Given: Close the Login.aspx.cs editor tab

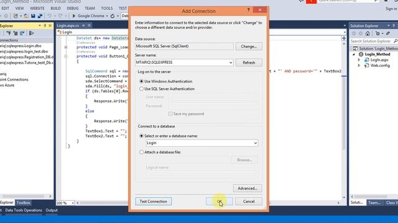Looking at the screenshot, I should pos(89,25).
